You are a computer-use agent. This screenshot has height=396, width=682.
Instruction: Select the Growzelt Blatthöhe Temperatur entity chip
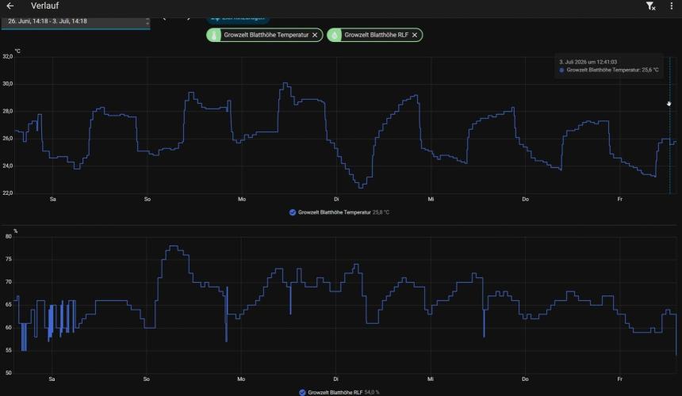(x=264, y=35)
